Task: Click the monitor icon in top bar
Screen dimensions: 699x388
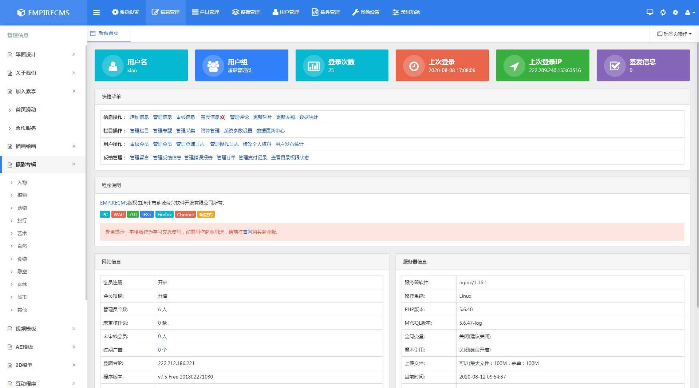Action: [650, 12]
